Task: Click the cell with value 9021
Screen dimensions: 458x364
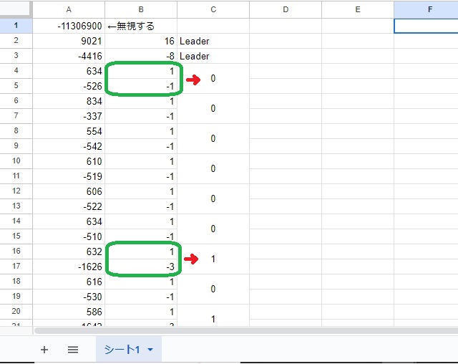Action: (68, 41)
